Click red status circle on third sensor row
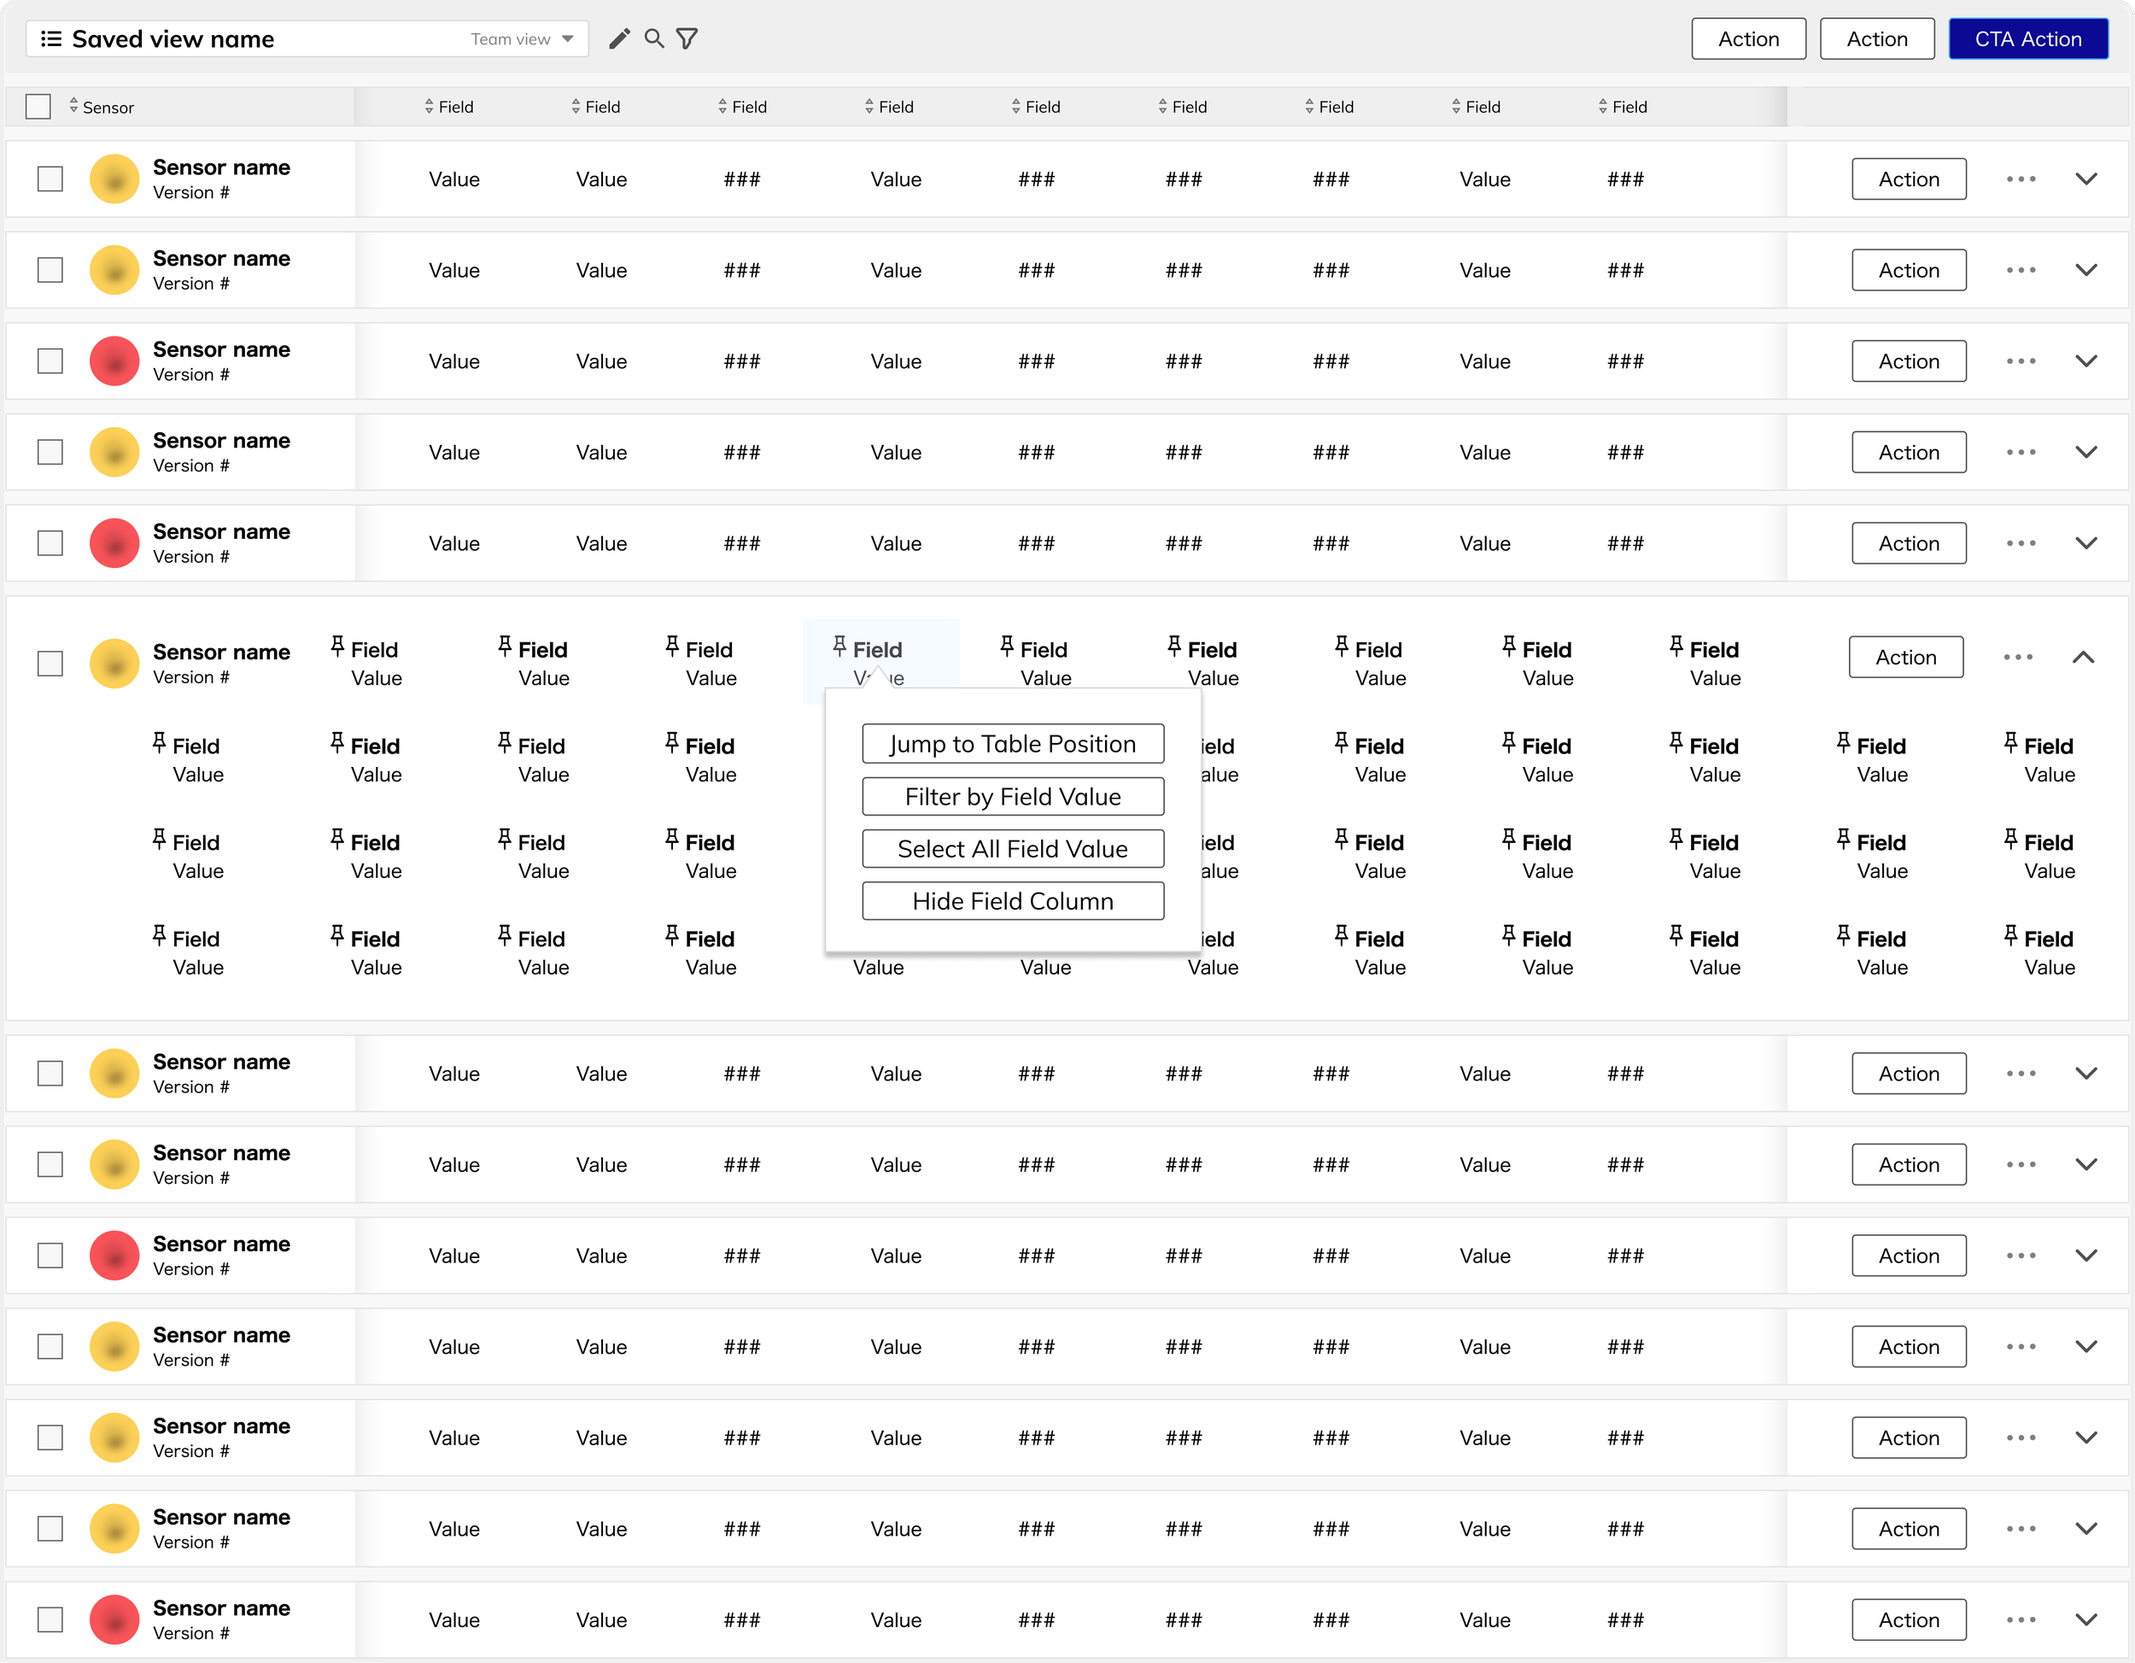2135x1663 pixels. [114, 362]
